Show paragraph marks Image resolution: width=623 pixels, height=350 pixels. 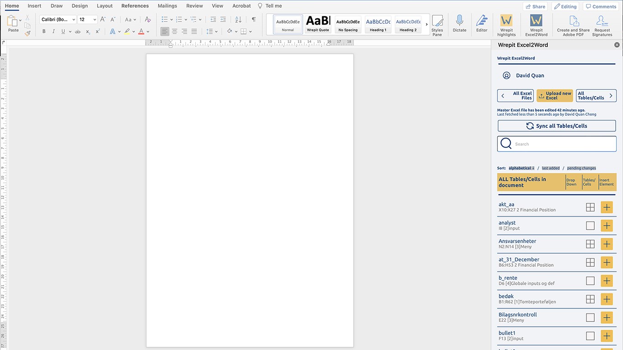(x=254, y=20)
